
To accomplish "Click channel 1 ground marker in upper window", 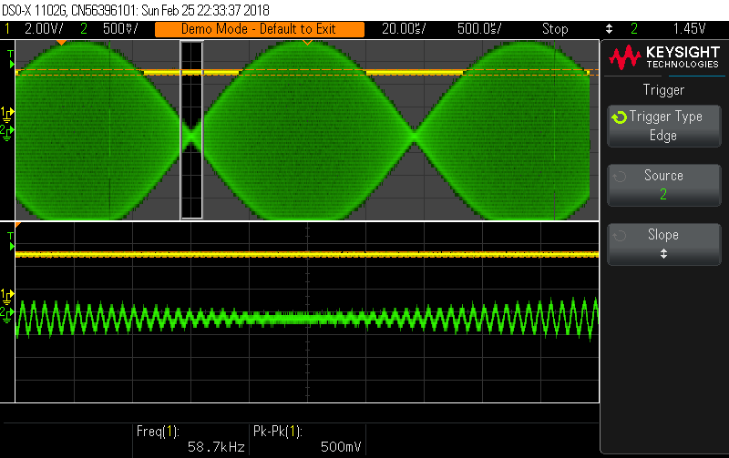I will [x=7, y=114].
